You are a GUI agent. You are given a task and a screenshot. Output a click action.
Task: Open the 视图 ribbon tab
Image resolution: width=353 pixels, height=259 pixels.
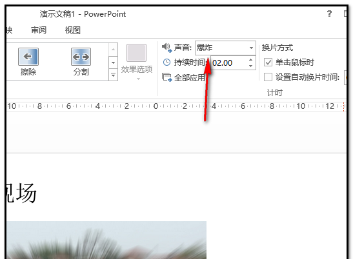click(73, 30)
